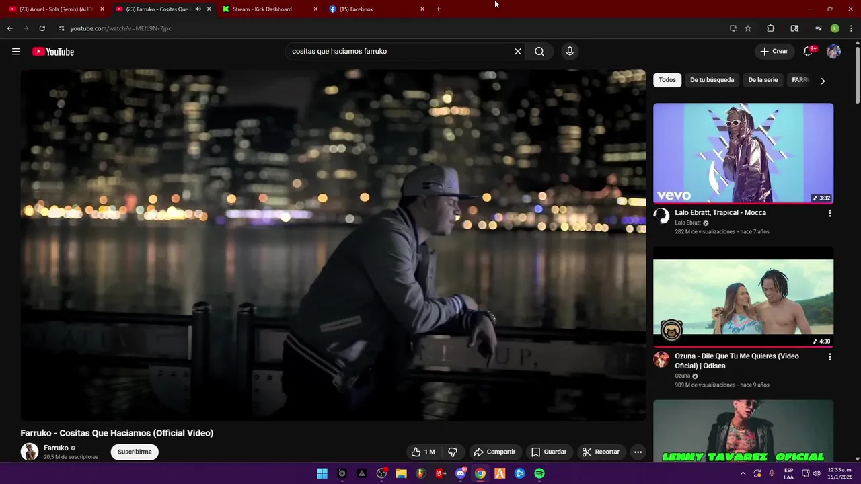Open the Ozuna channel avatar beside its title
The image size is (861, 484).
(661, 359)
